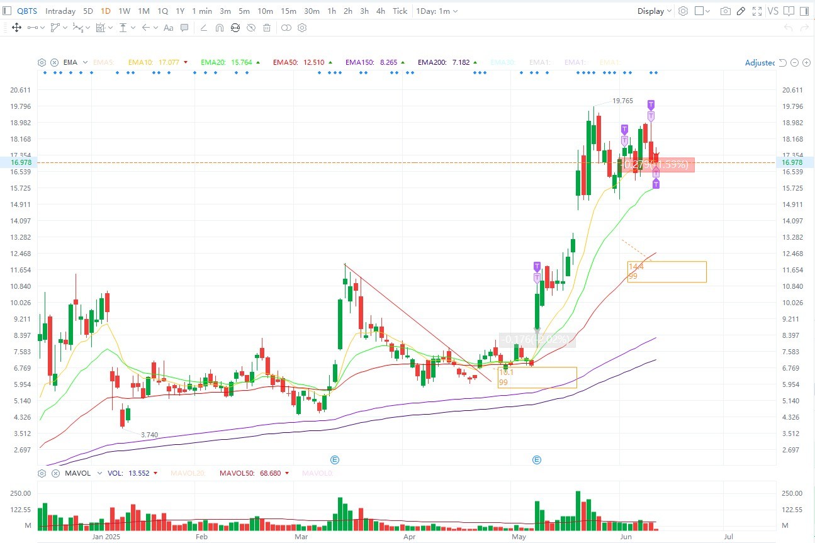Insert a comment bubble note
This screenshot has height=543, width=815.
(184, 28)
